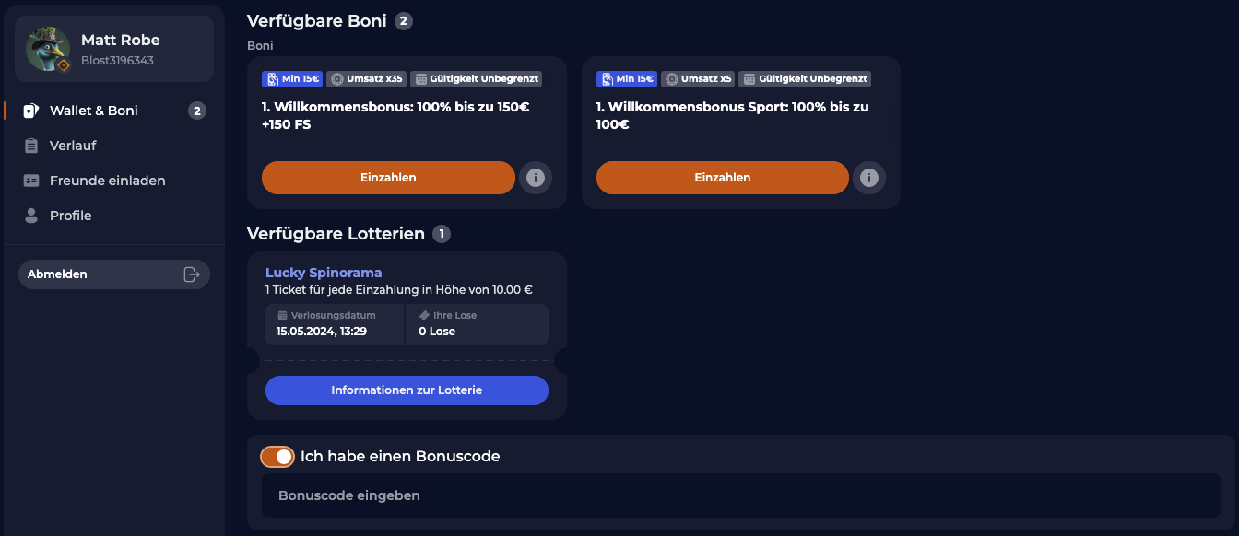Click the calendar icon beside Verlosungsdatum

click(282, 314)
